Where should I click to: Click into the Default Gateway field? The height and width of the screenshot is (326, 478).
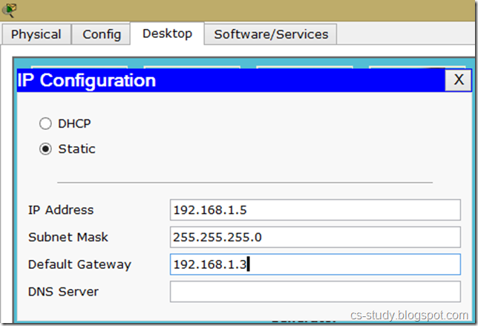click(315, 264)
